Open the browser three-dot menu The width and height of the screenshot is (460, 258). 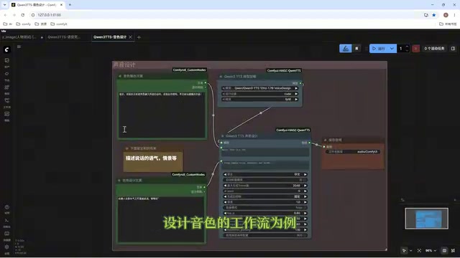point(454,15)
